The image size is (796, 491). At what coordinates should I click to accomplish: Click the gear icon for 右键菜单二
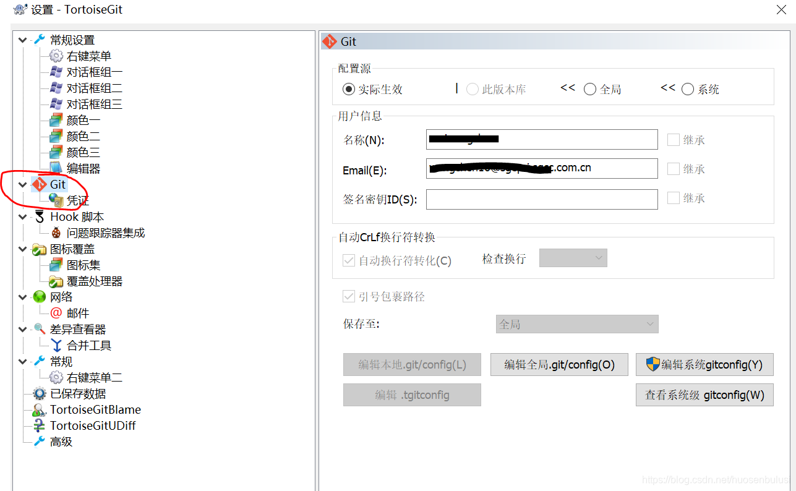[56, 378]
